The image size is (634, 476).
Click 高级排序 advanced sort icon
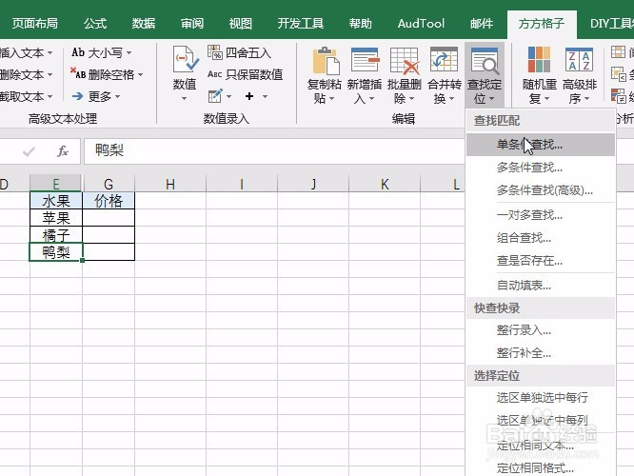579,60
